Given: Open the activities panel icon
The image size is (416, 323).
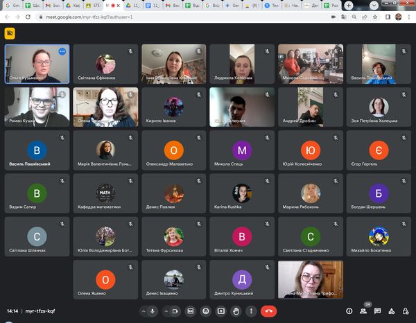Looking at the screenshot, I should tap(392, 311).
